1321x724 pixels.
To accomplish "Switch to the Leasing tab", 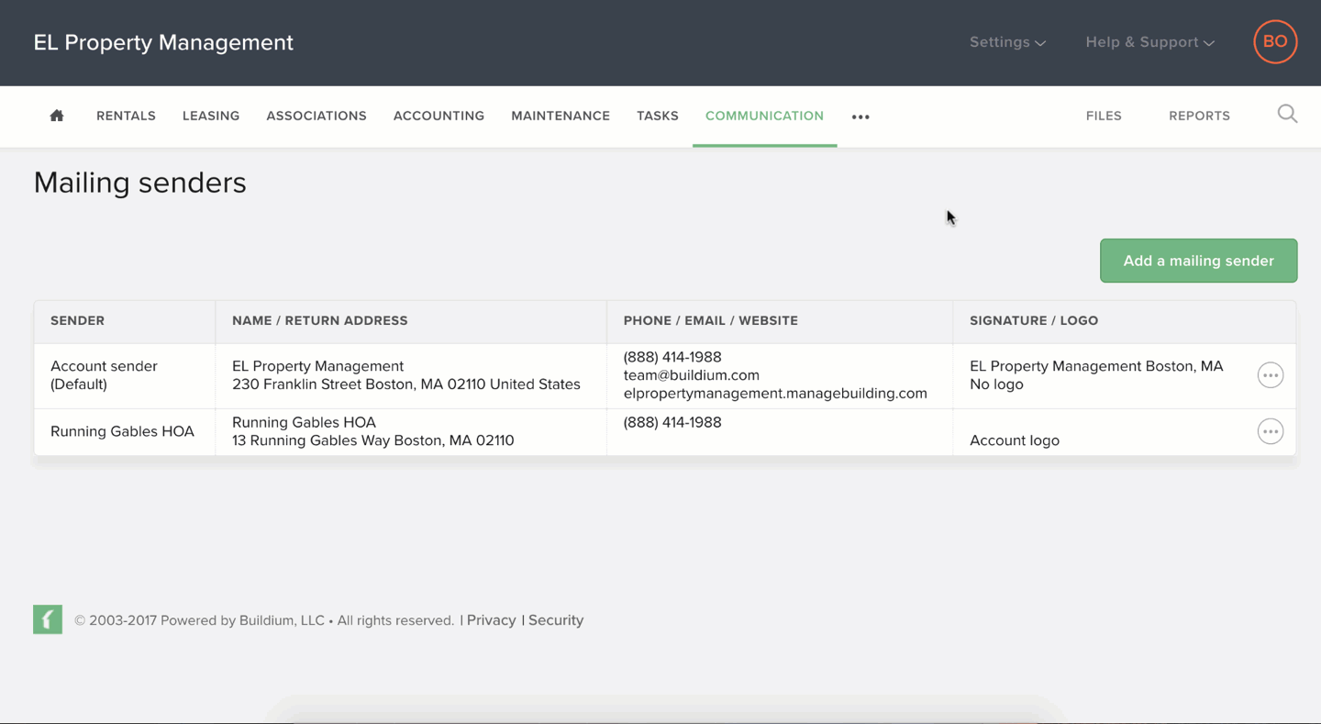I will [x=210, y=116].
